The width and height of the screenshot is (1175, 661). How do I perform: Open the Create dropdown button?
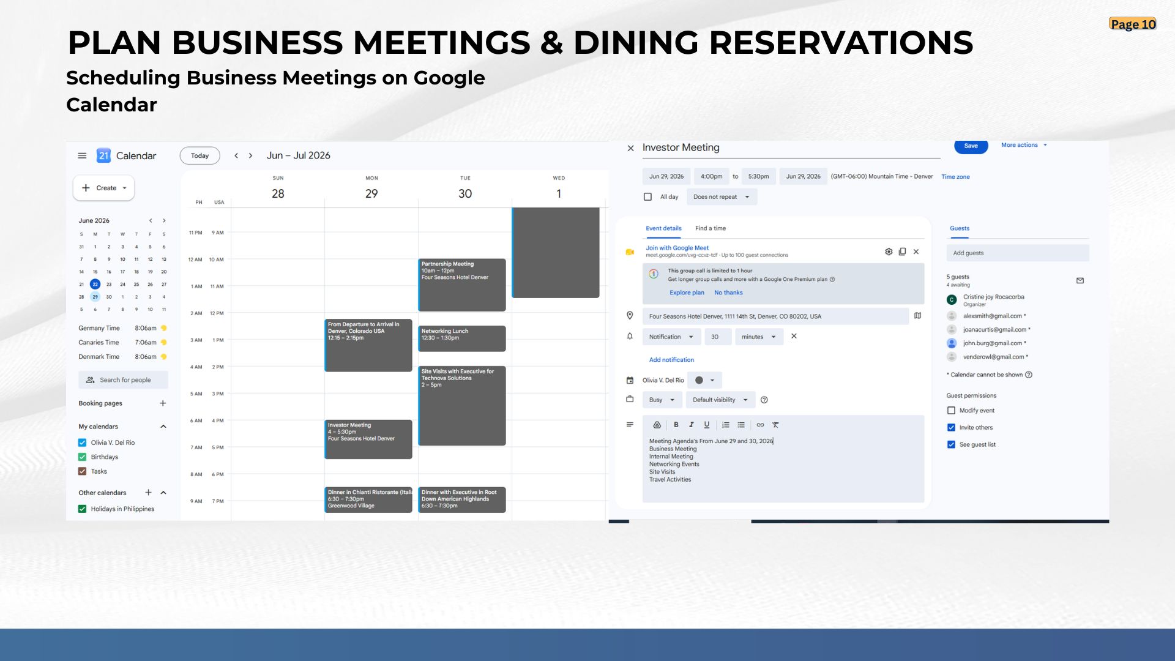(x=103, y=188)
